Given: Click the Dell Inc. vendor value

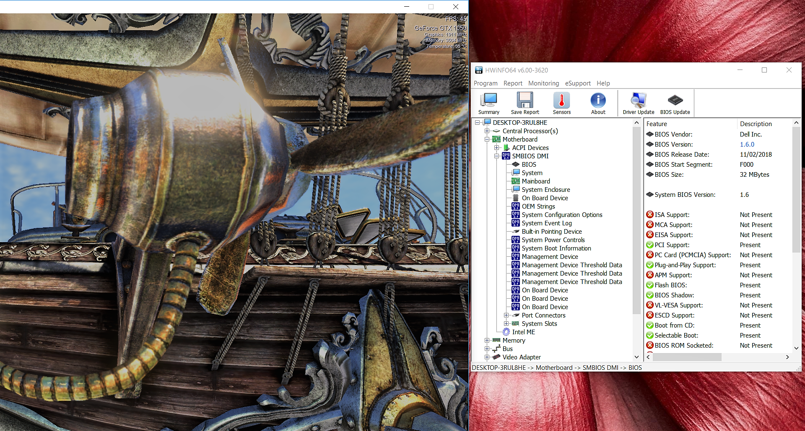Looking at the screenshot, I should pyautogui.click(x=750, y=134).
